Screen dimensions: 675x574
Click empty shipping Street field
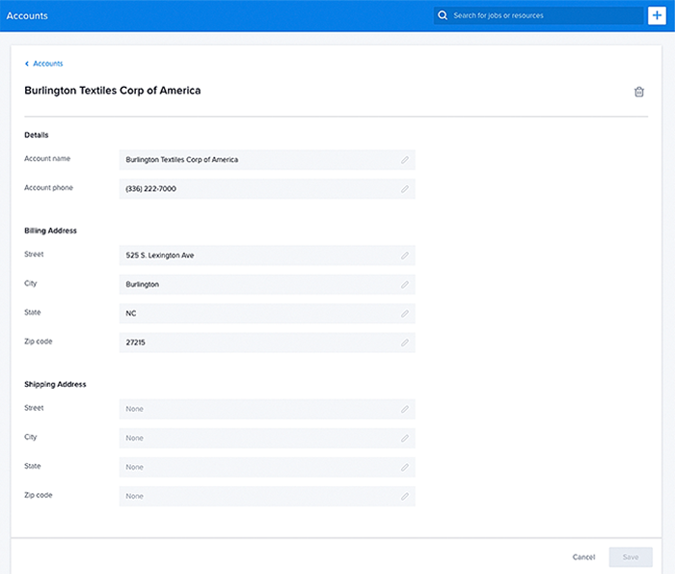pyautogui.click(x=267, y=409)
